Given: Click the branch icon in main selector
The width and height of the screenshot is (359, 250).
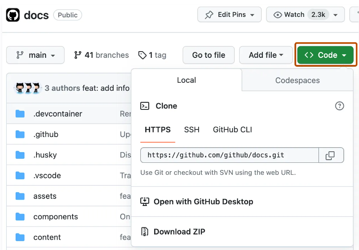Looking at the screenshot, I should pyautogui.click(x=20, y=55).
